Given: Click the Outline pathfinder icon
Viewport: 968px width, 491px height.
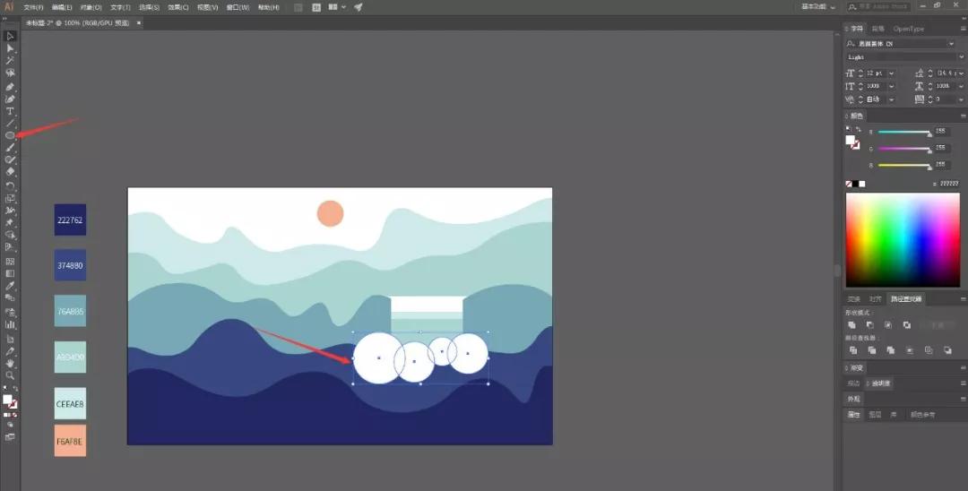Looking at the screenshot, I should tap(929, 350).
